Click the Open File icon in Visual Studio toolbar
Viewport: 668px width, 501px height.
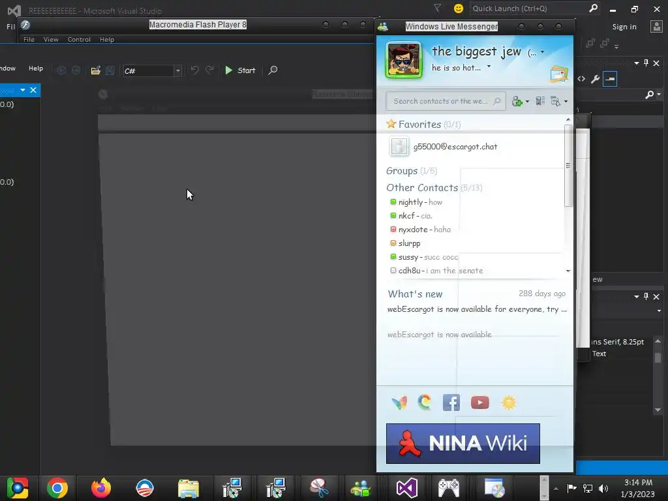click(95, 70)
